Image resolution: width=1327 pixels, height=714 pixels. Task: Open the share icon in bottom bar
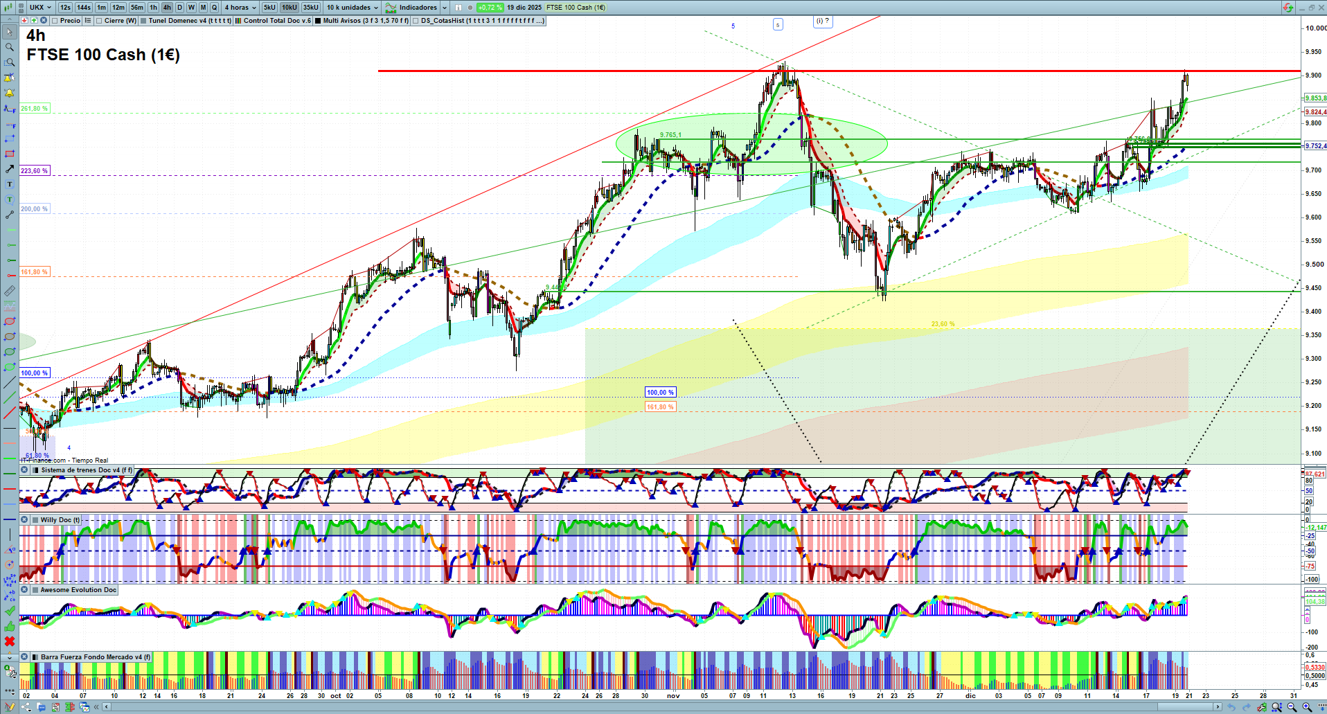coord(26,707)
